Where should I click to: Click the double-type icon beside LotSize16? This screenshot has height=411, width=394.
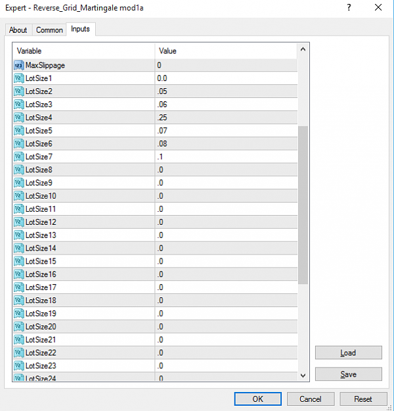coord(18,274)
